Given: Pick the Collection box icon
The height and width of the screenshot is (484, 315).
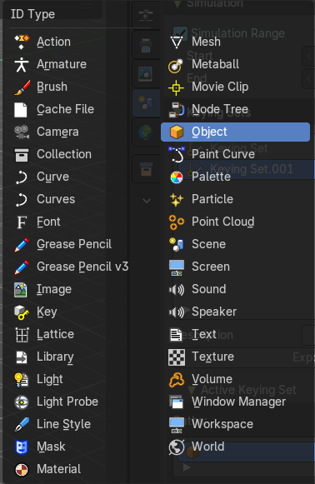Looking at the screenshot, I should coord(22,154).
